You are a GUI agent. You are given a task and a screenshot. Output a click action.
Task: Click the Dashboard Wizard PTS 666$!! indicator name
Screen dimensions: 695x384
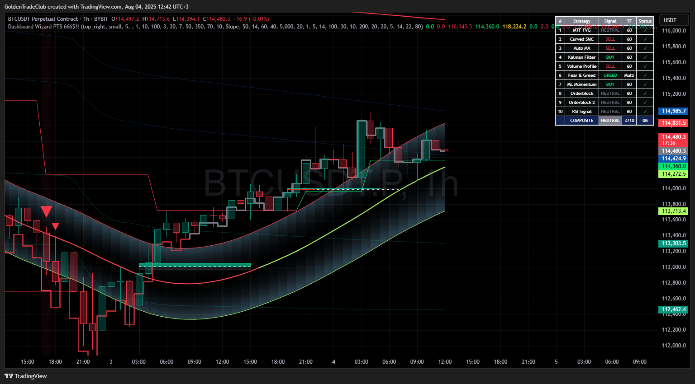[43, 27]
